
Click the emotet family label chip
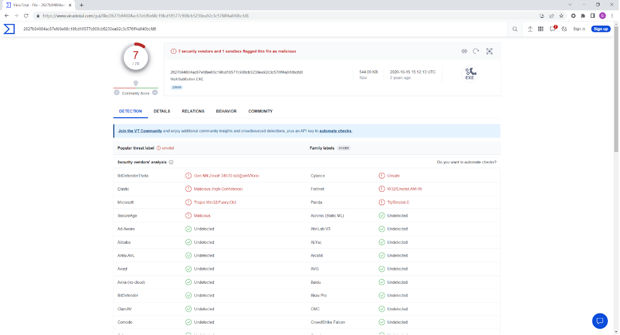tap(343, 148)
